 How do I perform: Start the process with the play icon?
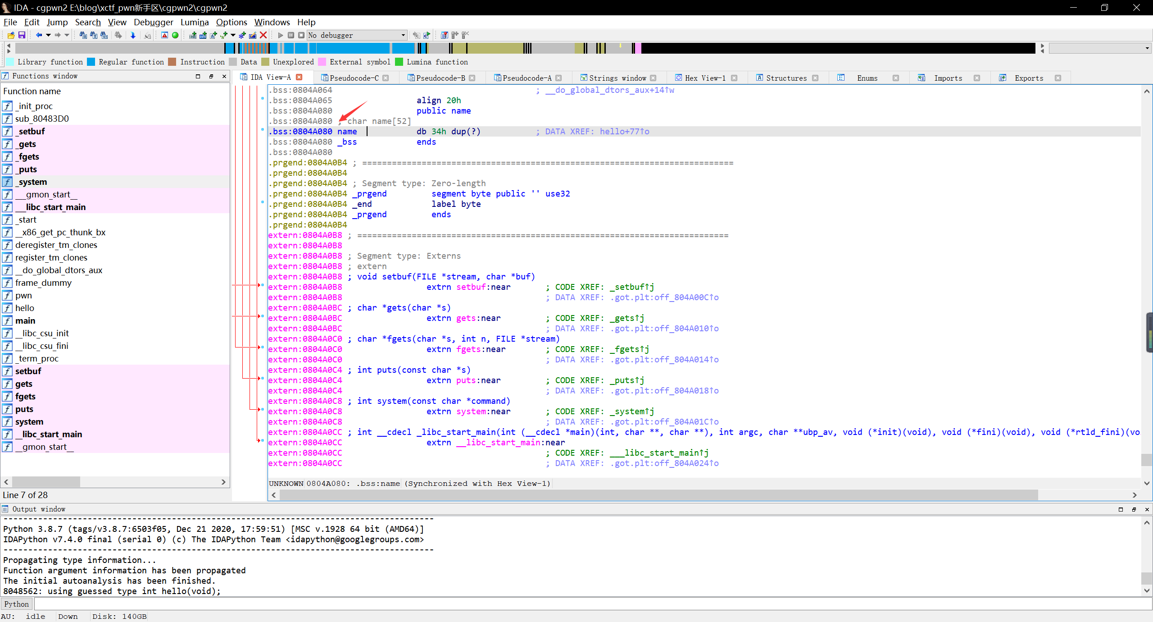280,35
